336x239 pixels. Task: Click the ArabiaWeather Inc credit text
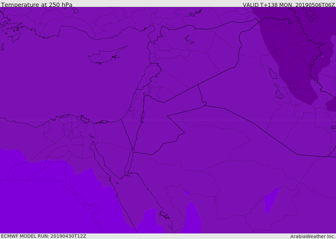312,236
